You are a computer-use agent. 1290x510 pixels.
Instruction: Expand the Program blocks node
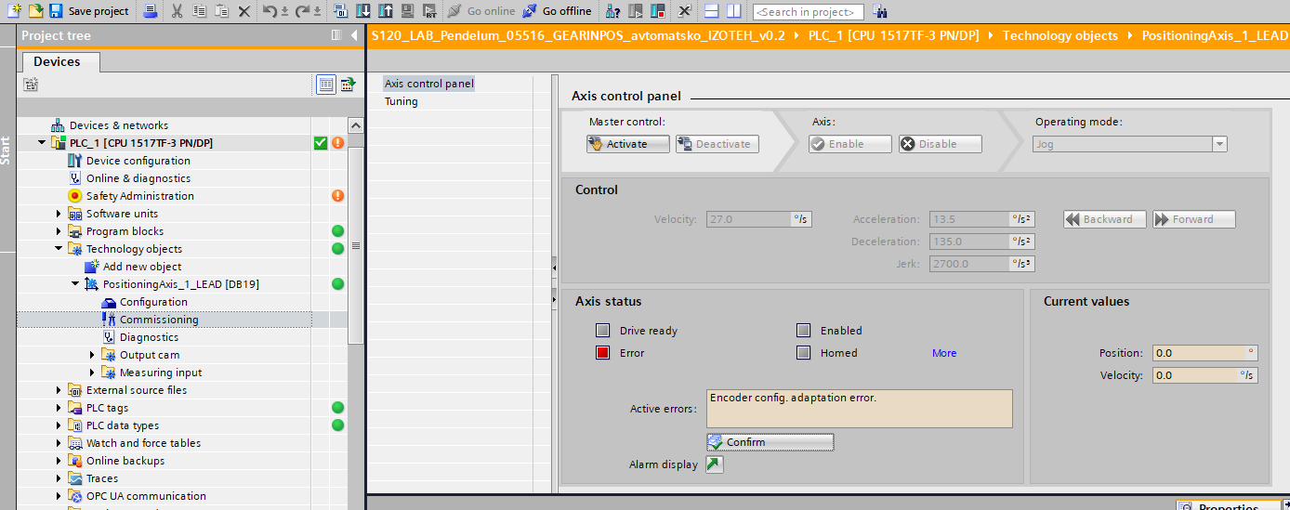pyautogui.click(x=59, y=231)
